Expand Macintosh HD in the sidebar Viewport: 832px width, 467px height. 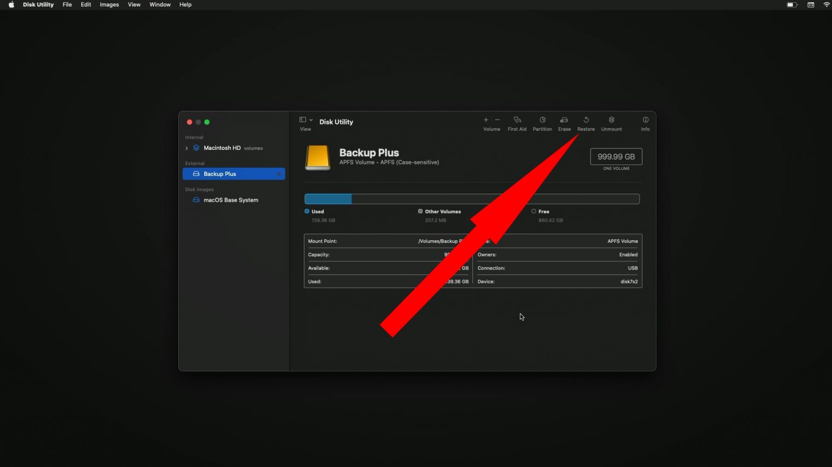click(186, 148)
